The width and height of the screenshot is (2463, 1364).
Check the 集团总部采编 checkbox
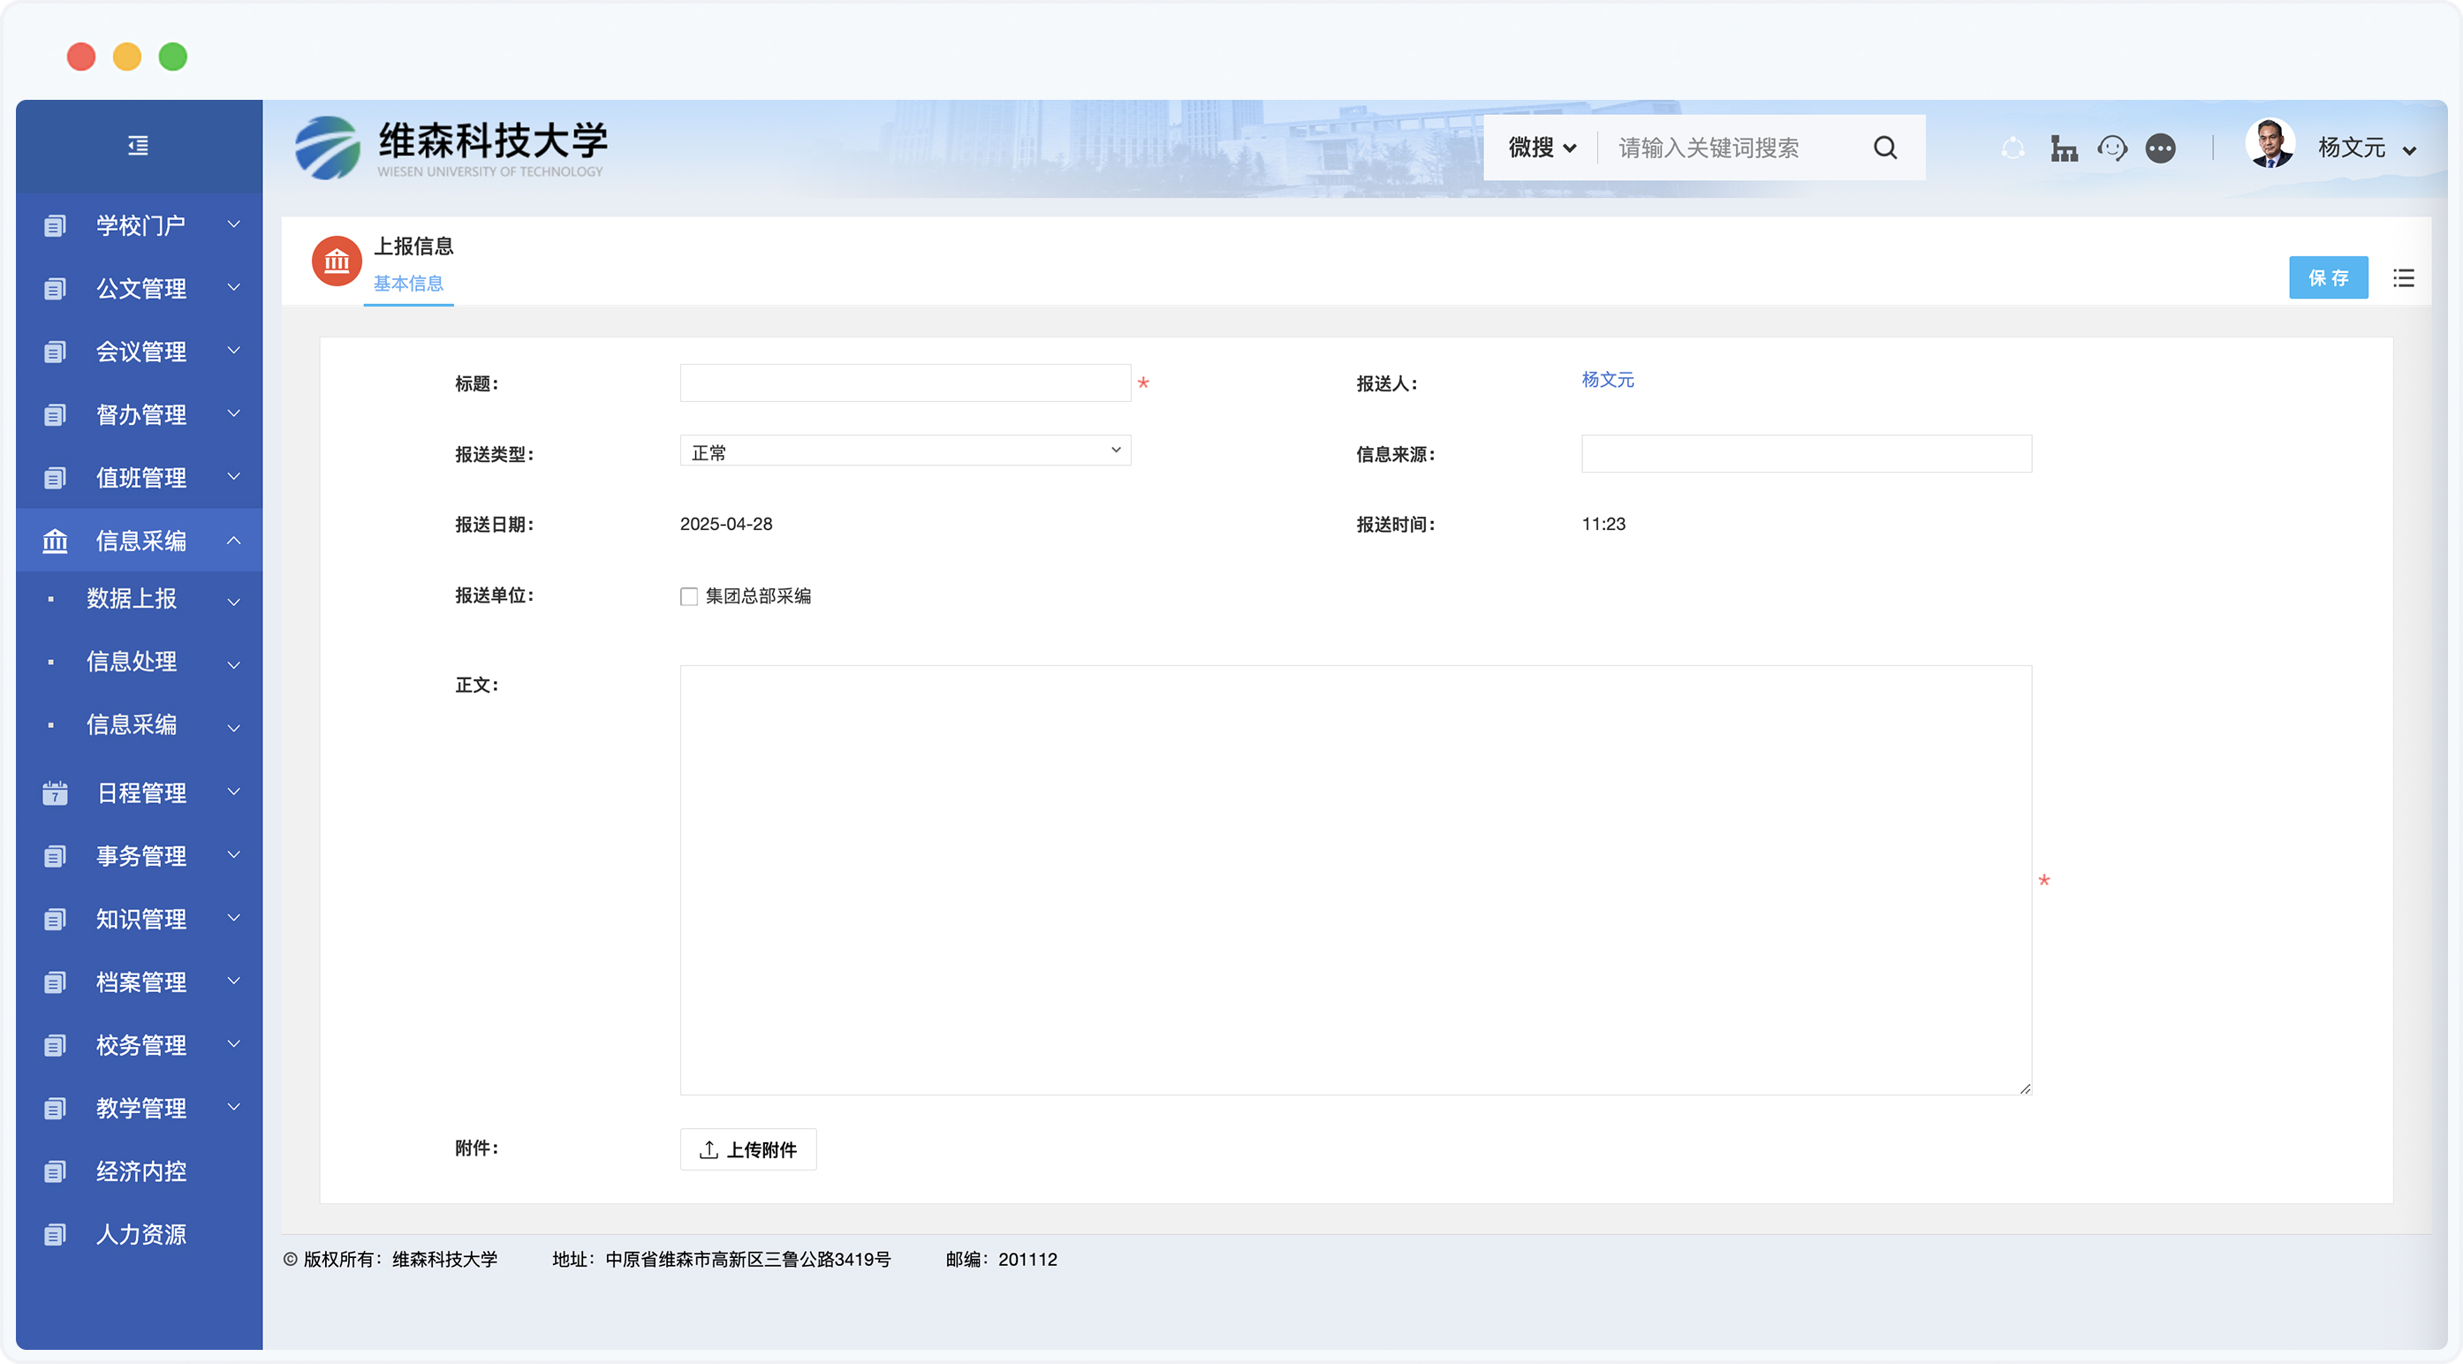689,596
